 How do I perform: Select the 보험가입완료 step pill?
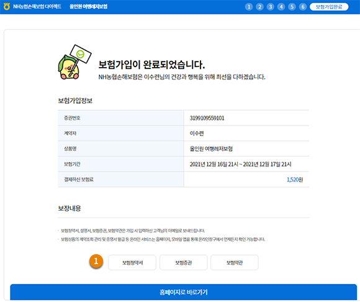point(329,7)
